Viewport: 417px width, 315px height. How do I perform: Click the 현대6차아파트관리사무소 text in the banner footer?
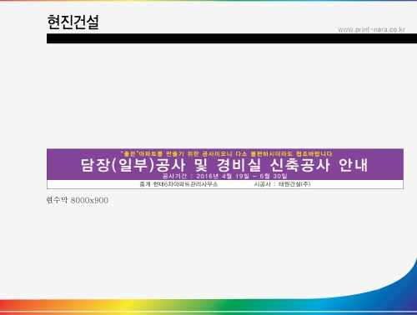[178, 184]
